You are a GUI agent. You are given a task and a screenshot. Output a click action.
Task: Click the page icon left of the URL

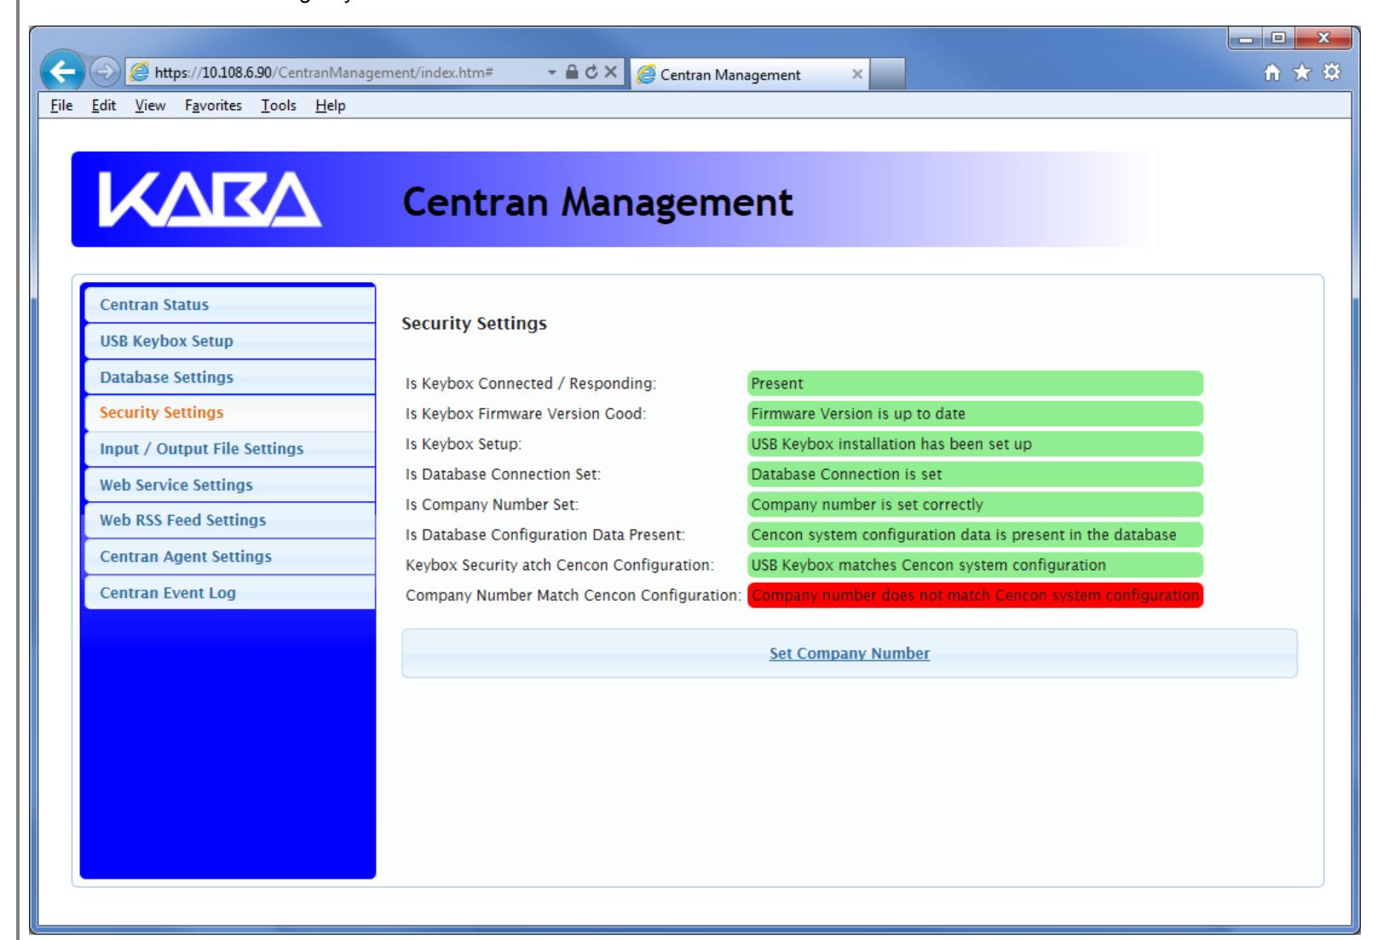pyautogui.click(x=139, y=74)
